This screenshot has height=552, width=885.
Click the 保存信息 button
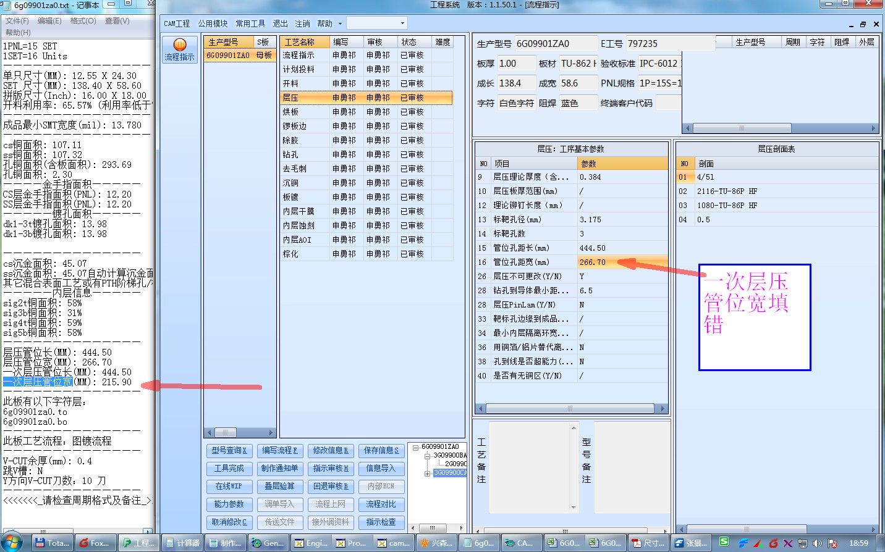click(x=381, y=451)
